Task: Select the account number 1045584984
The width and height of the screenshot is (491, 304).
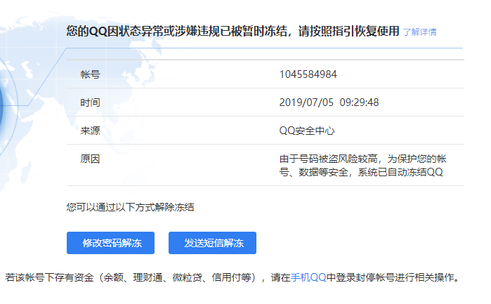Action: click(x=308, y=74)
